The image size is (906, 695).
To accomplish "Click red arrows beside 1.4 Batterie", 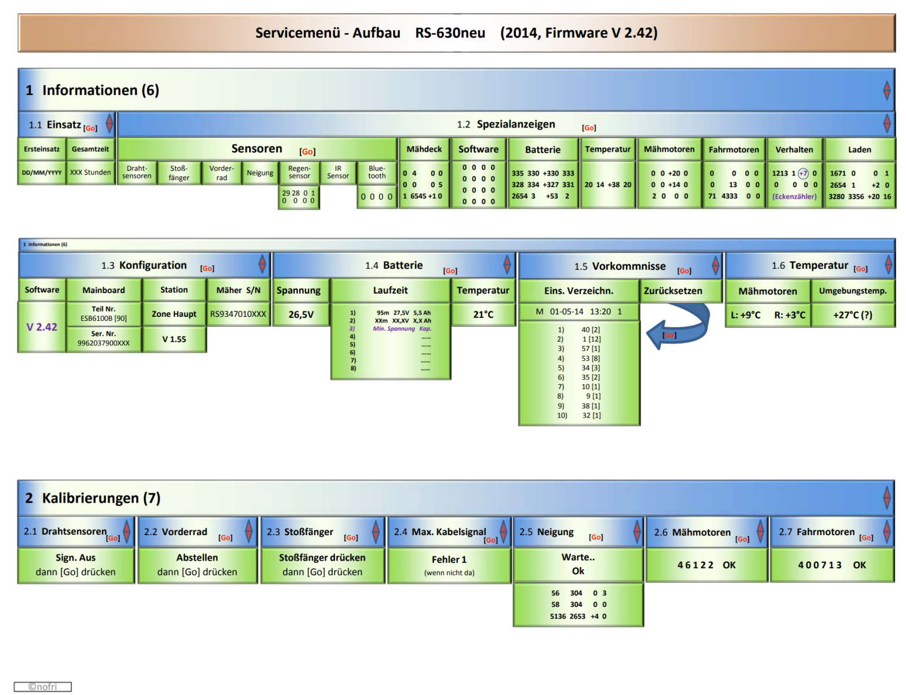I will click(x=507, y=265).
